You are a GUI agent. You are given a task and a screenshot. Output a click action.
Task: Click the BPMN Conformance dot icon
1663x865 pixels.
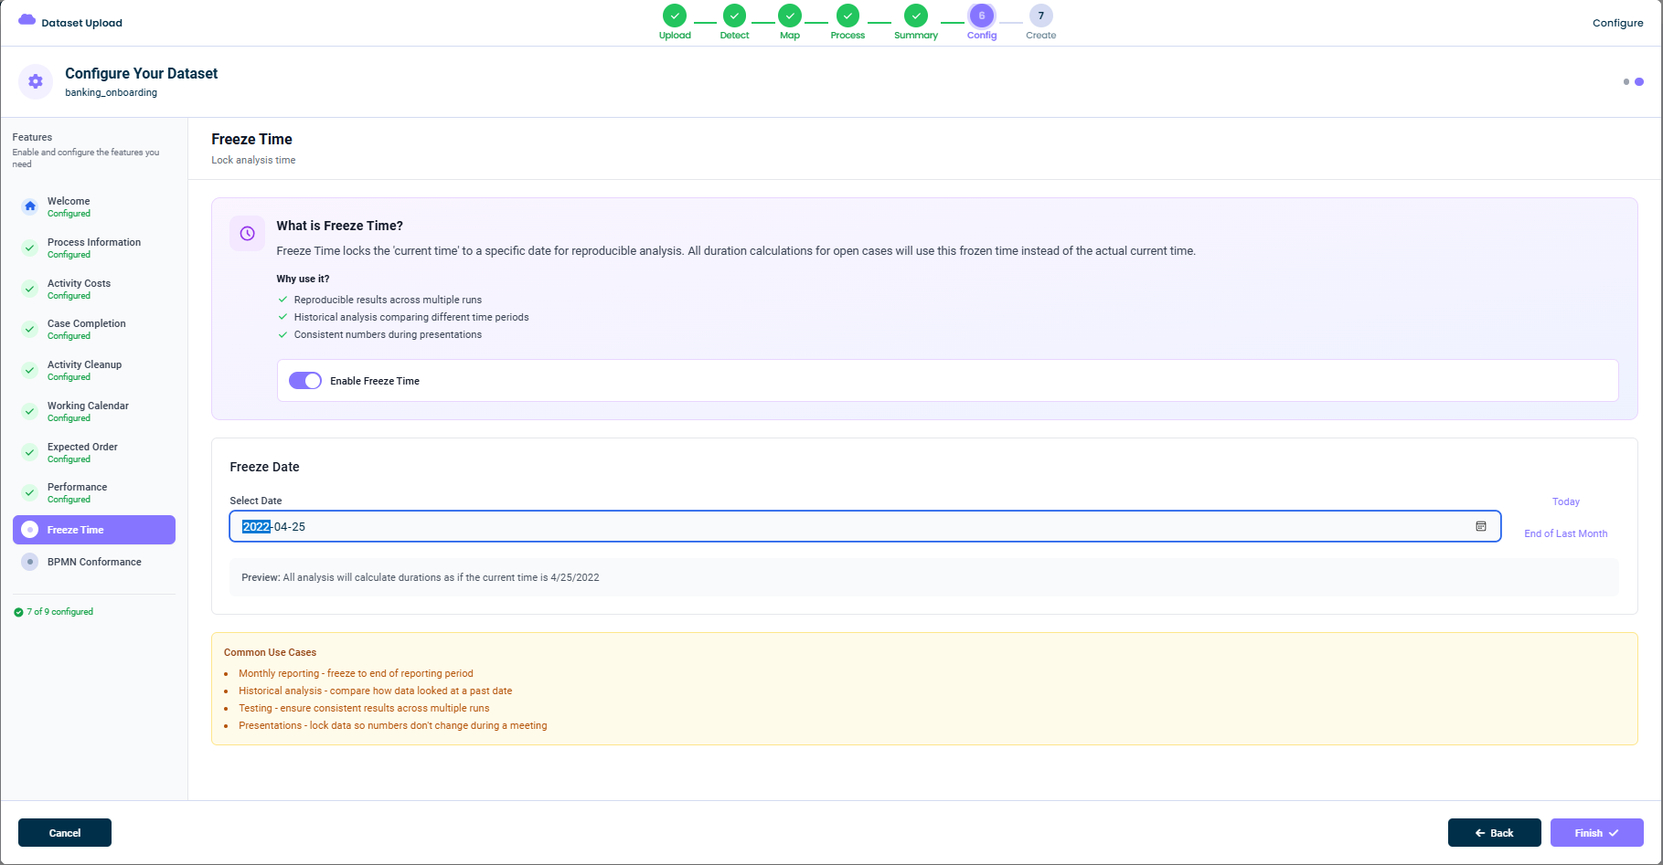pyautogui.click(x=30, y=562)
